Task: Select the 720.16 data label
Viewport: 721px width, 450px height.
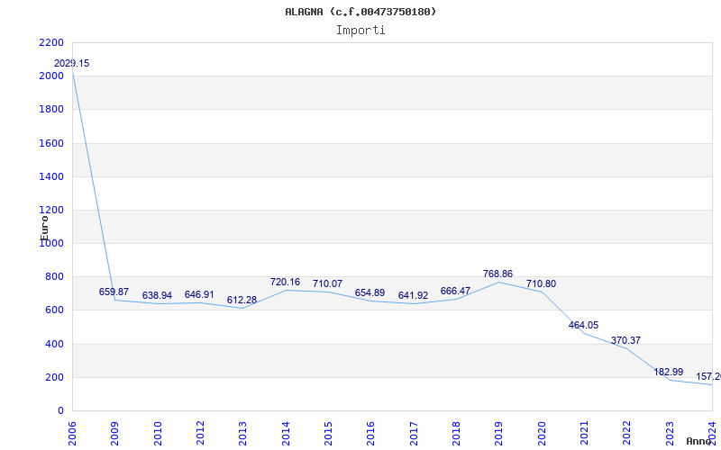Action: (x=285, y=283)
